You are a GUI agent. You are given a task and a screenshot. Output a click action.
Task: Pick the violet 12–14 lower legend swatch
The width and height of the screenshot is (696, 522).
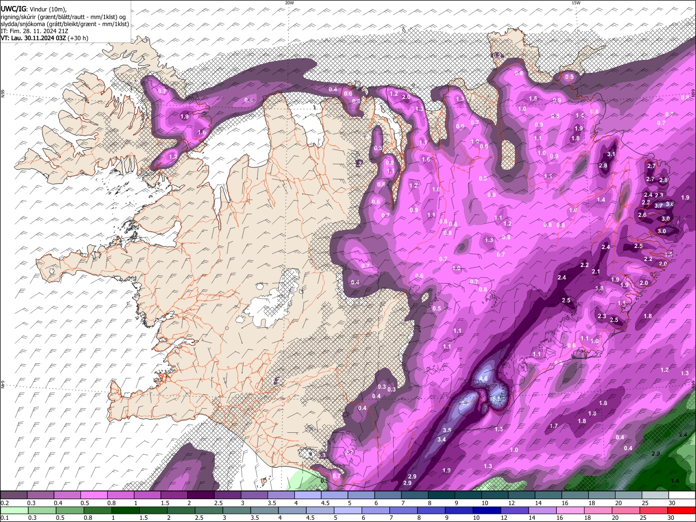514,511
